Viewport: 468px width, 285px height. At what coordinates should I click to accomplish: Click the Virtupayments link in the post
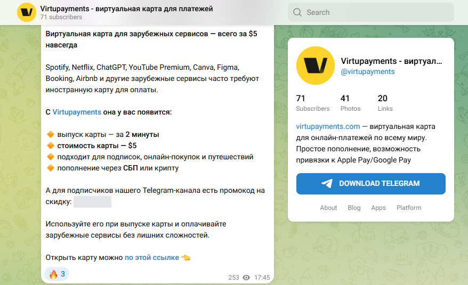(x=77, y=112)
